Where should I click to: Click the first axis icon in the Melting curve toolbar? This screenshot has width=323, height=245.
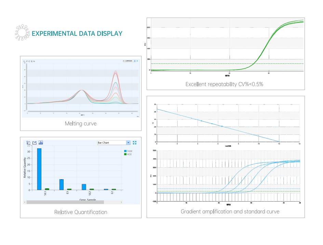(x=24, y=61)
